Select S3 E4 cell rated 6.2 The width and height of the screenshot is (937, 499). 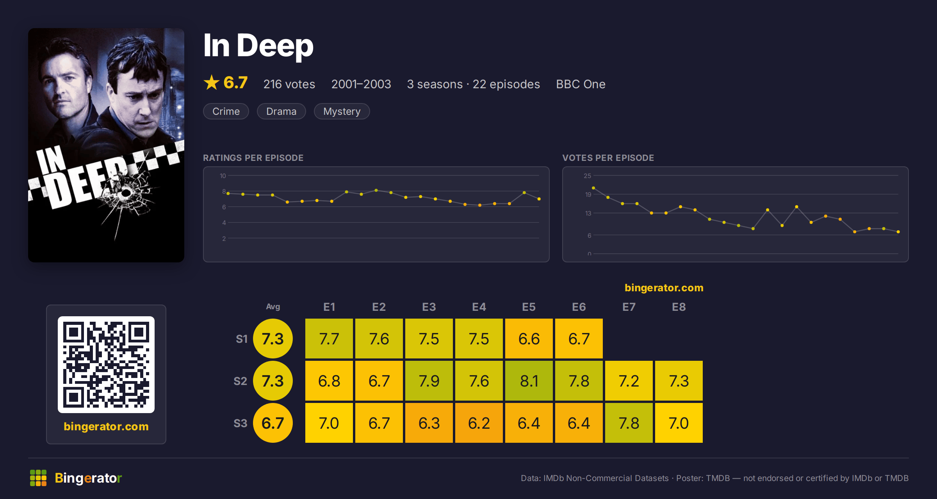[x=479, y=423]
